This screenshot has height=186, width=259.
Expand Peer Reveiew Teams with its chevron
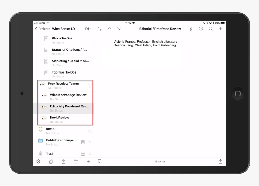[x=90, y=86]
